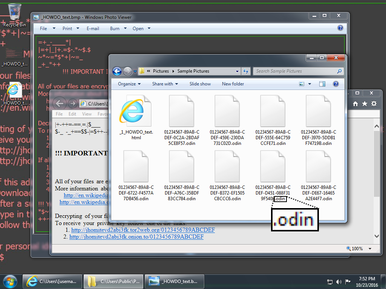
Task: Open the File menu in Photo Viewer
Action: [47, 29]
